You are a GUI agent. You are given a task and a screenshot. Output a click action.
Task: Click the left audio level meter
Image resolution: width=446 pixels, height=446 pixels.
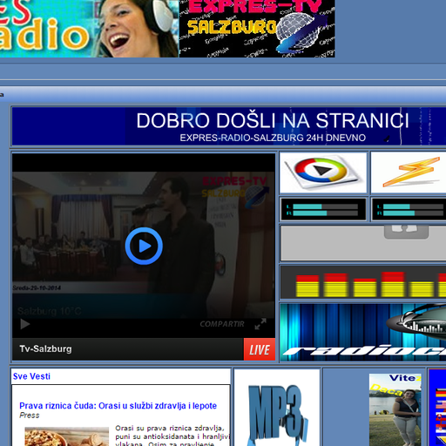pyautogui.click(x=323, y=209)
